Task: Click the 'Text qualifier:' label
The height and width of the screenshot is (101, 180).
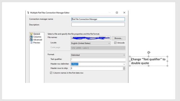Action: tap(56, 59)
